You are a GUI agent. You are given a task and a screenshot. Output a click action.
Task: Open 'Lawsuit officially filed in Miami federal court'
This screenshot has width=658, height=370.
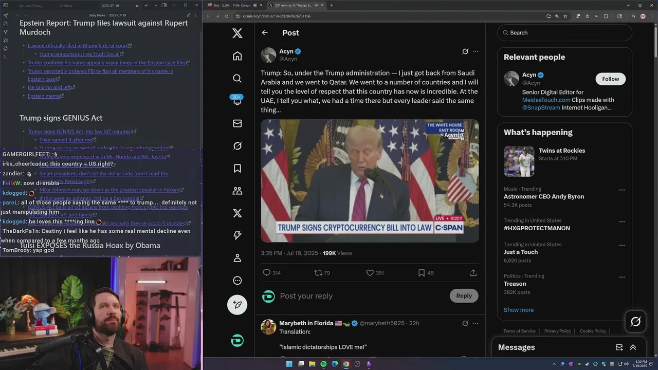point(78,46)
